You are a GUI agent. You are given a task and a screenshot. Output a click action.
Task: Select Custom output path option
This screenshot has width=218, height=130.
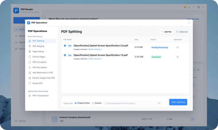97,103
